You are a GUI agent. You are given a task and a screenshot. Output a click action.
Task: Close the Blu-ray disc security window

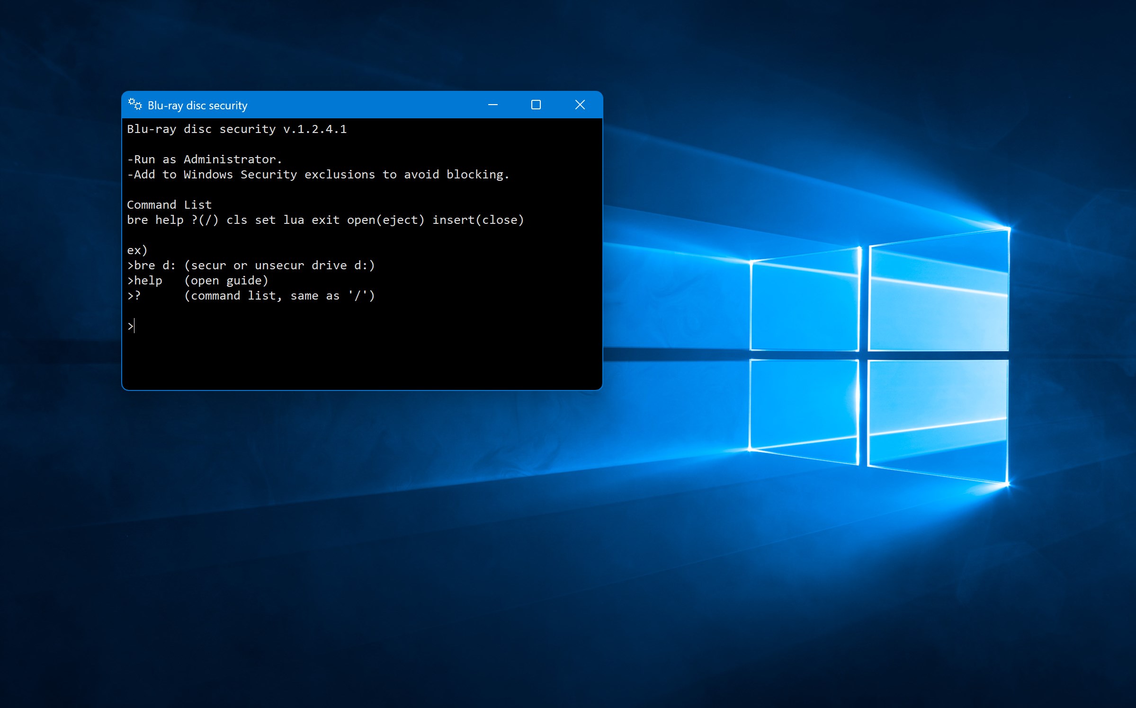[x=580, y=105]
